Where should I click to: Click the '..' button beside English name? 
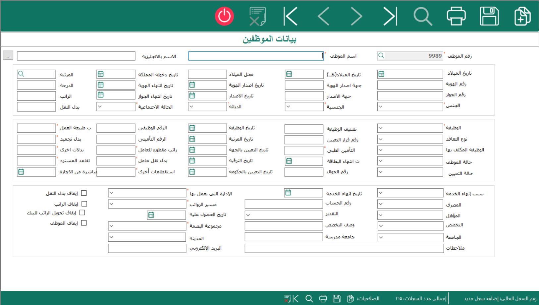(x=8, y=55)
